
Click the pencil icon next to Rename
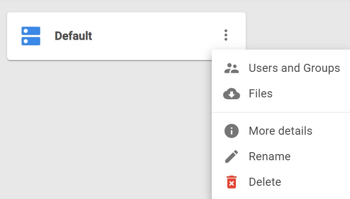pyautogui.click(x=232, y=156)
